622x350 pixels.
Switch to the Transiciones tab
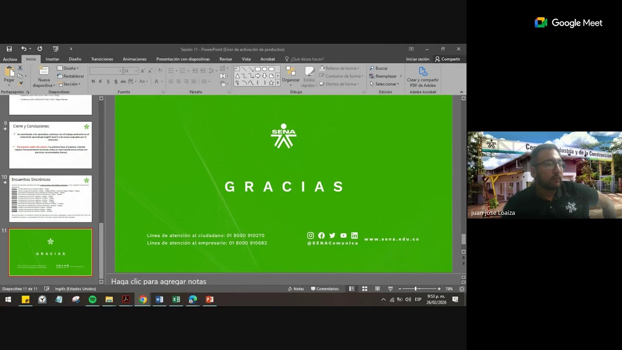[102, 59]
